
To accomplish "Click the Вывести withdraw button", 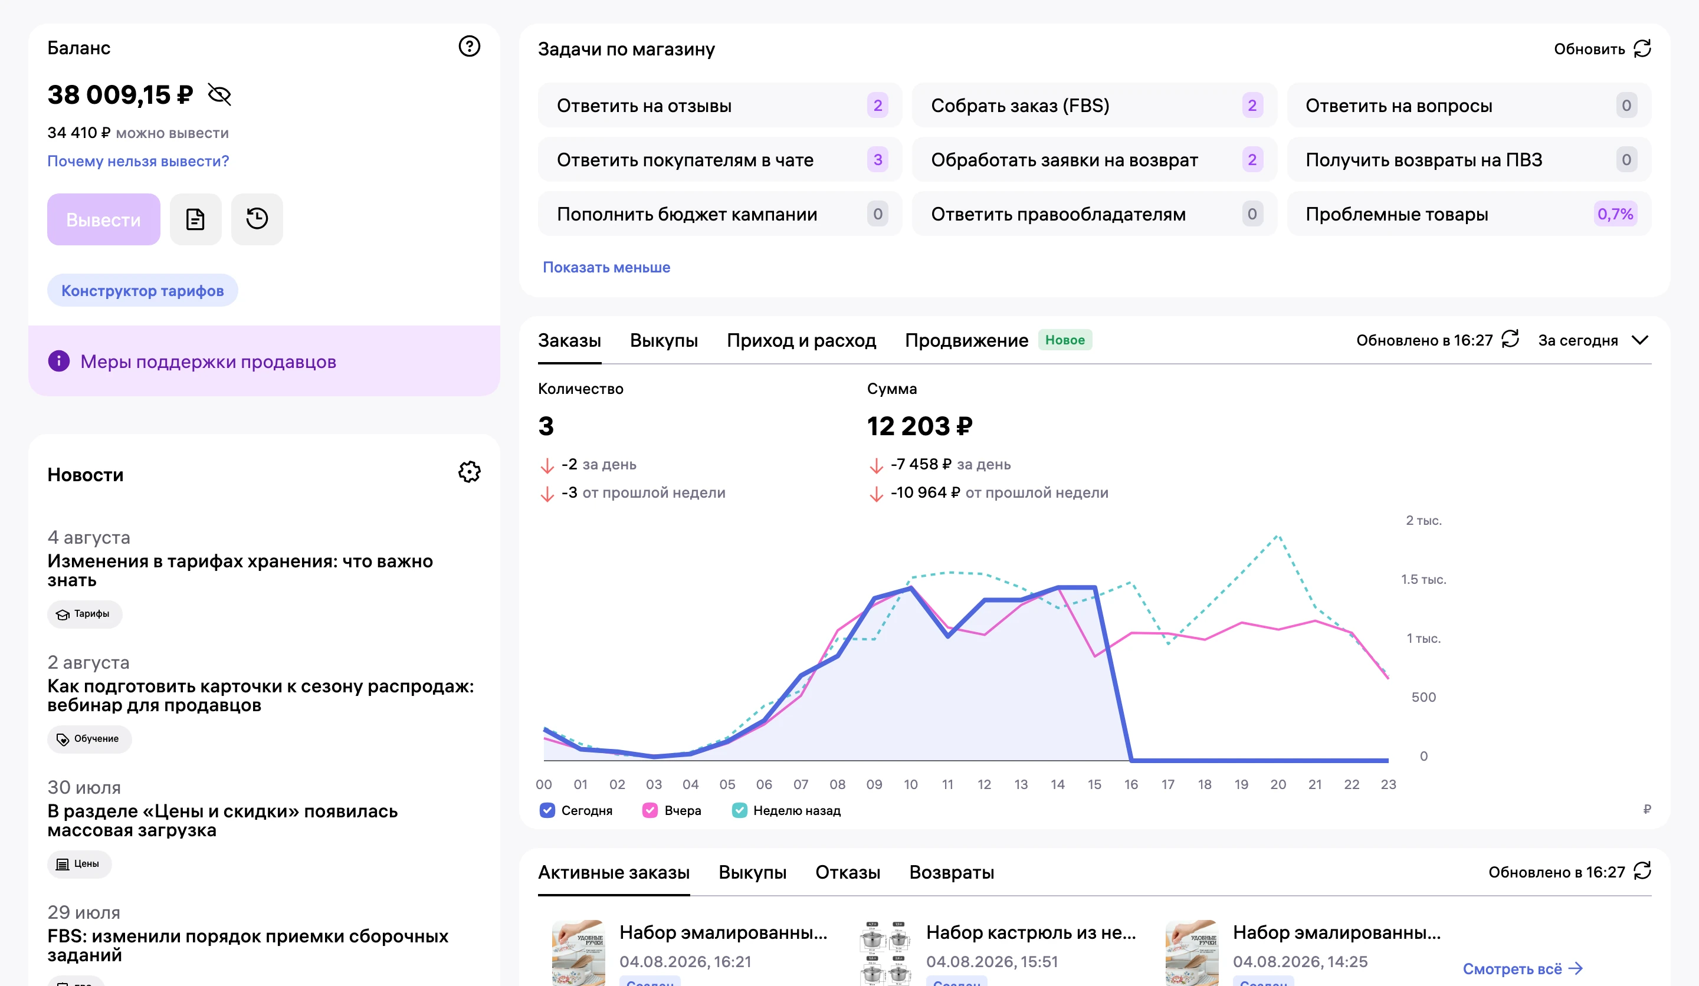I will click(104, 219).
